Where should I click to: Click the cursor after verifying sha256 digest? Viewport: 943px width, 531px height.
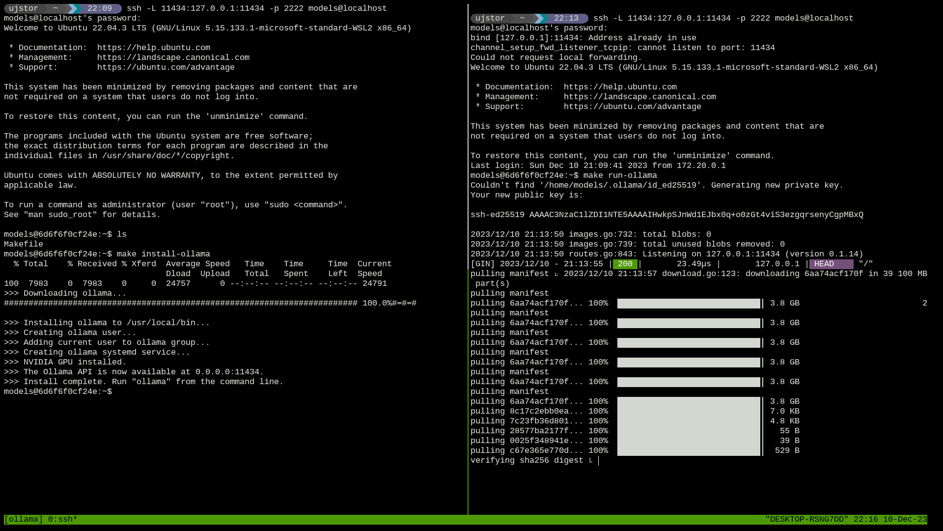(x=598, y=460)
